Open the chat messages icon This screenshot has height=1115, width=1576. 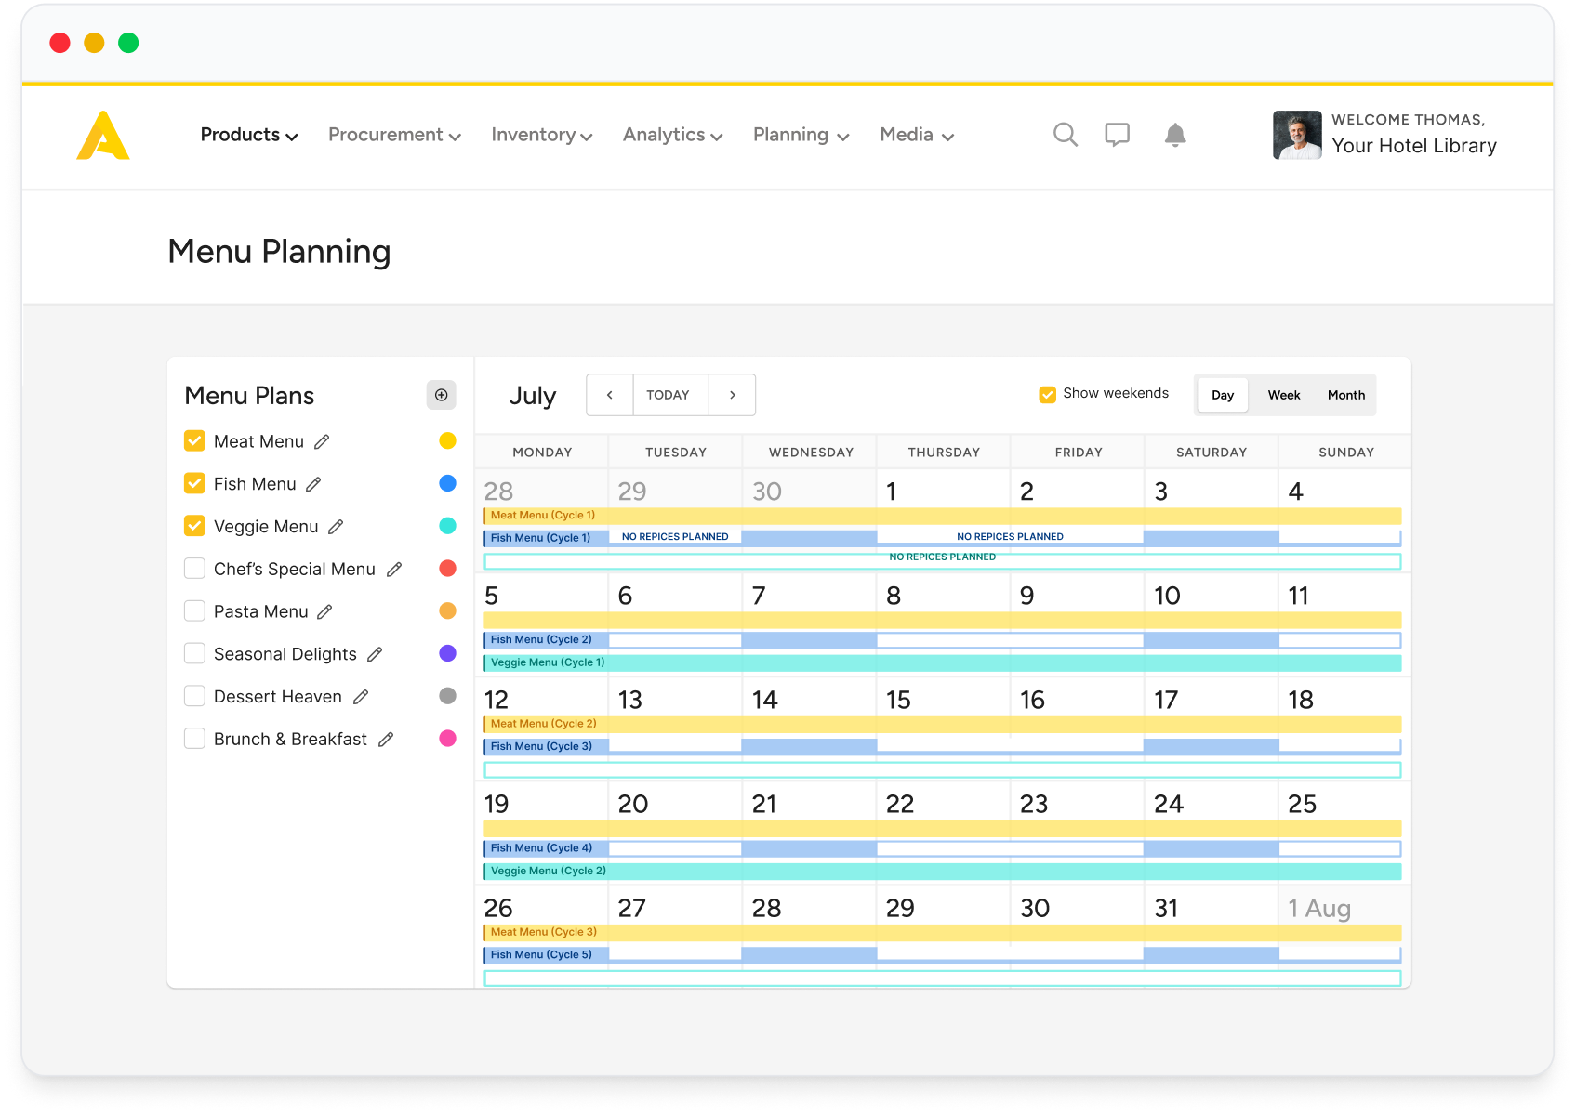1117,135
